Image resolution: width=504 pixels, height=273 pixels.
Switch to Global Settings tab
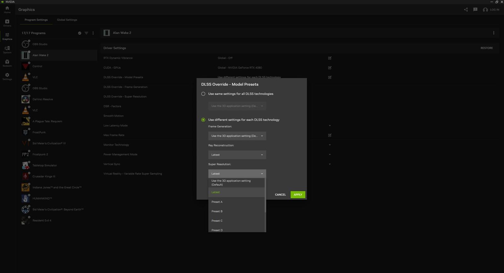pos(67,20)
